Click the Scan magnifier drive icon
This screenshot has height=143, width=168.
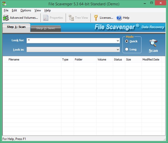(153, 43)
